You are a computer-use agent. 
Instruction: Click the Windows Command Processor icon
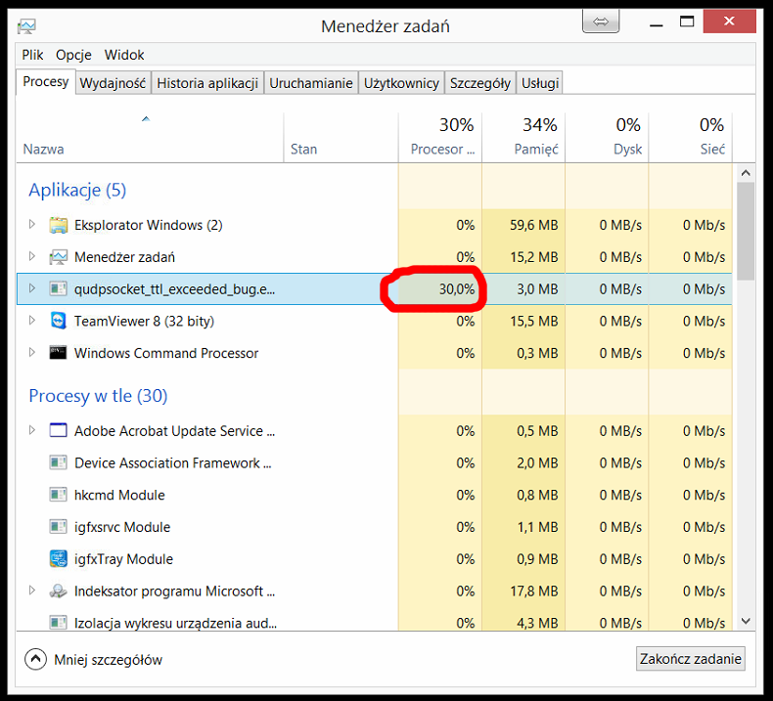click(58, 353)
